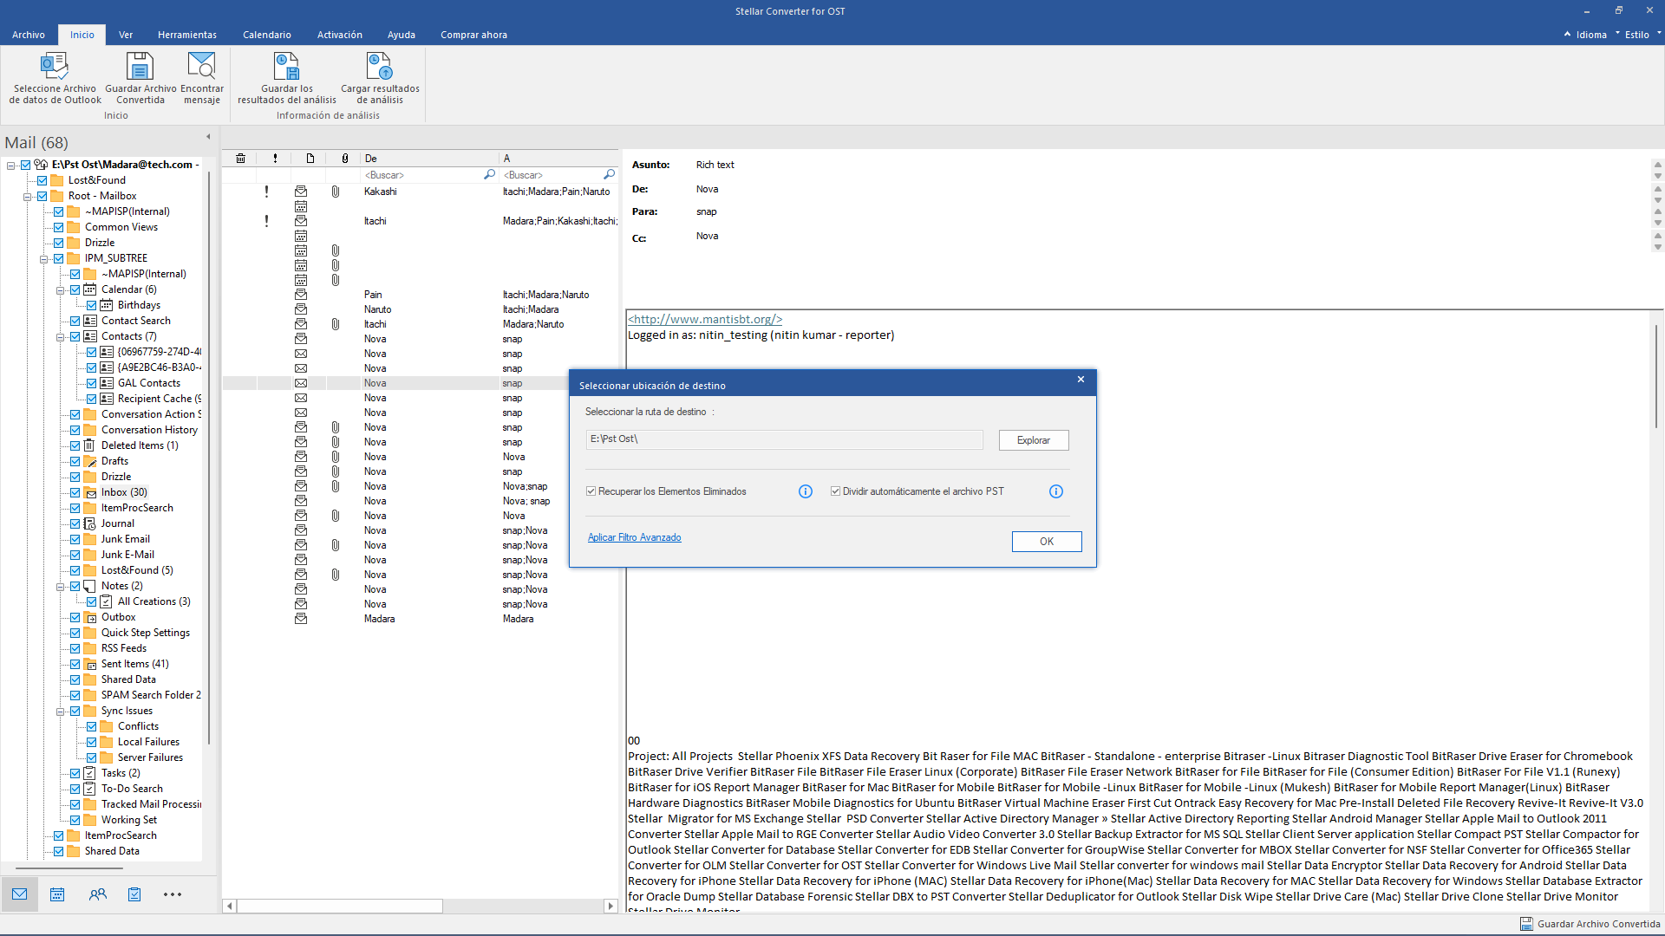Click OK in destination dialog
Viewport: 1665px width, 936px height.
click(x=1047, y=542)
